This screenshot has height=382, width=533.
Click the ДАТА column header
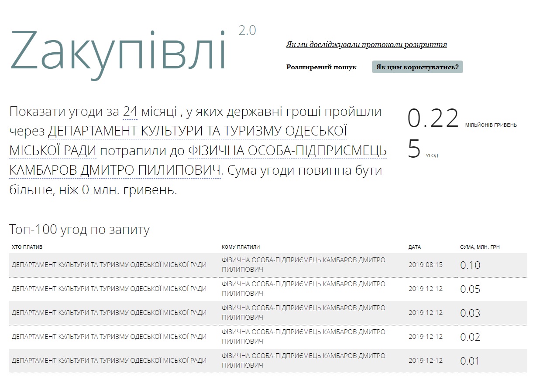415,247
